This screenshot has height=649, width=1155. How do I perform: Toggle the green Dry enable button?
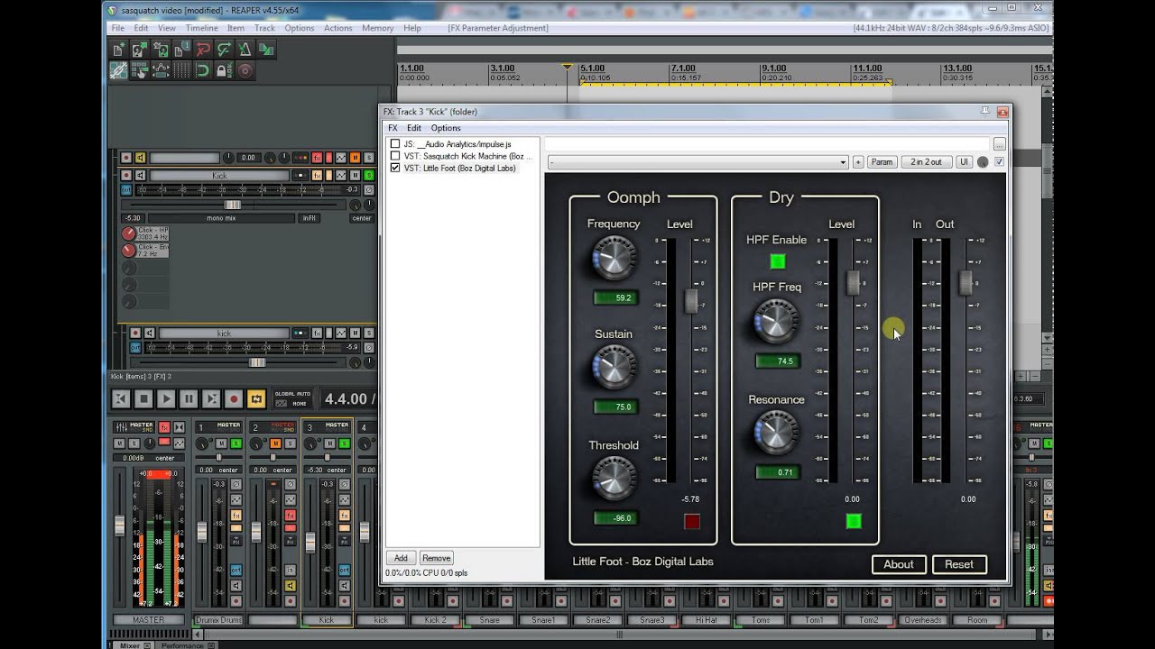854,521
